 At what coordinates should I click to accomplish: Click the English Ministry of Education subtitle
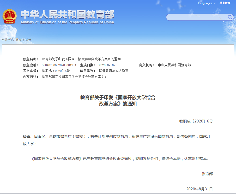67,22
